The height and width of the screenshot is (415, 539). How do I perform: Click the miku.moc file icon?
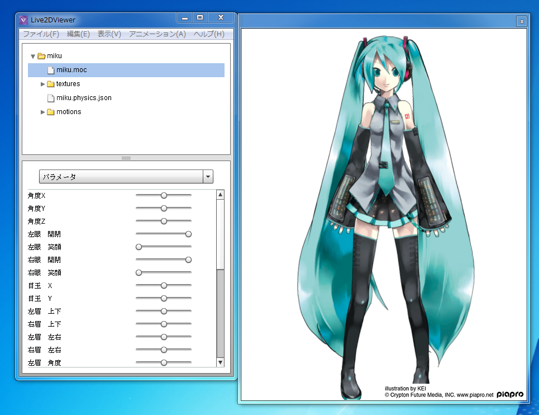pyautogui.click(x=51, y=70)
